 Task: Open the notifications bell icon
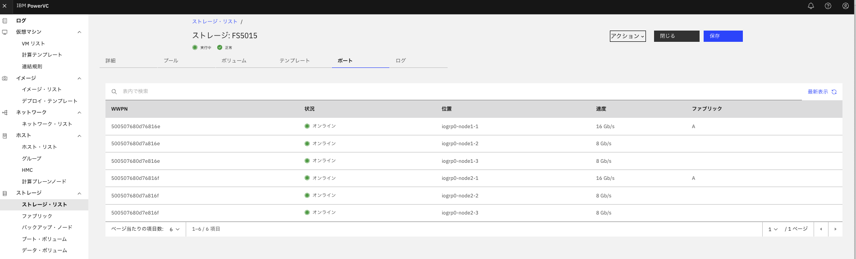pyautogui.click(x=811, y=6)
